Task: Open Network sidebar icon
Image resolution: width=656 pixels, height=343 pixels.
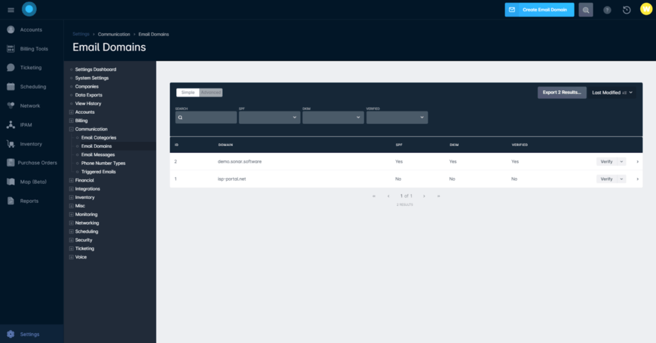Action: (11, 106)
